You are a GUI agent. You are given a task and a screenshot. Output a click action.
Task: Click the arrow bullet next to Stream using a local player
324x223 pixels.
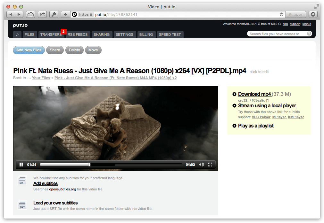pyautogui.click(x=234, y=106)
